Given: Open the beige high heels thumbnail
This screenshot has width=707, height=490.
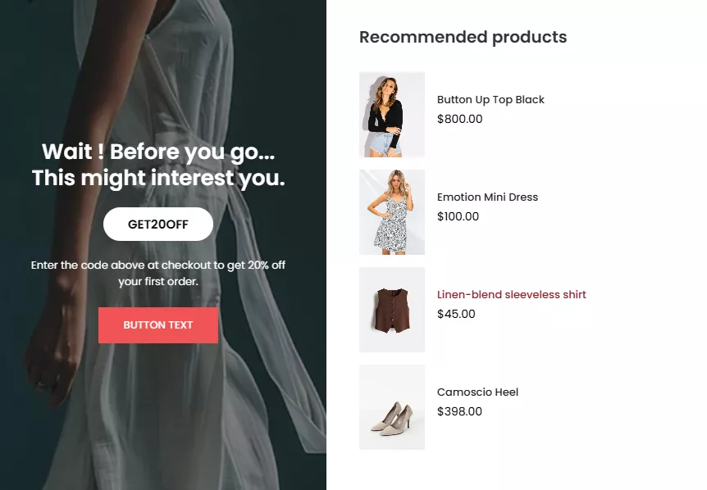Looking at the screenshot, I should tap(392, 407).
